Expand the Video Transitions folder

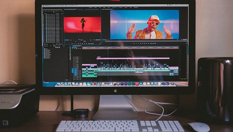(43, 55)
